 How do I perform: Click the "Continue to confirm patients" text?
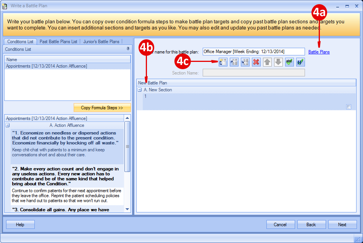pos(66,196)
